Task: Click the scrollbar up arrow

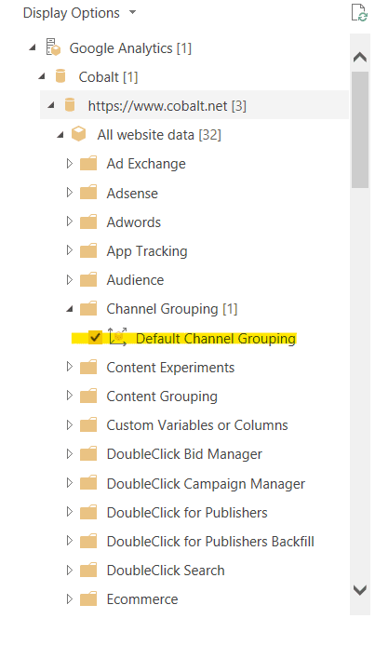Action: (360, 57)
